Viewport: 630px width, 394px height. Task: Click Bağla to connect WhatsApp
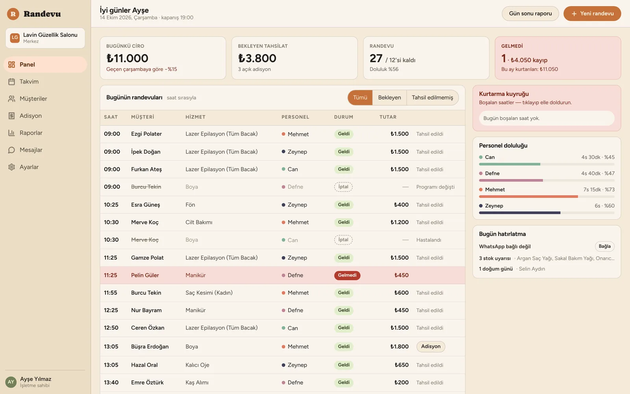pyautogui.click(x=604, y=247)
